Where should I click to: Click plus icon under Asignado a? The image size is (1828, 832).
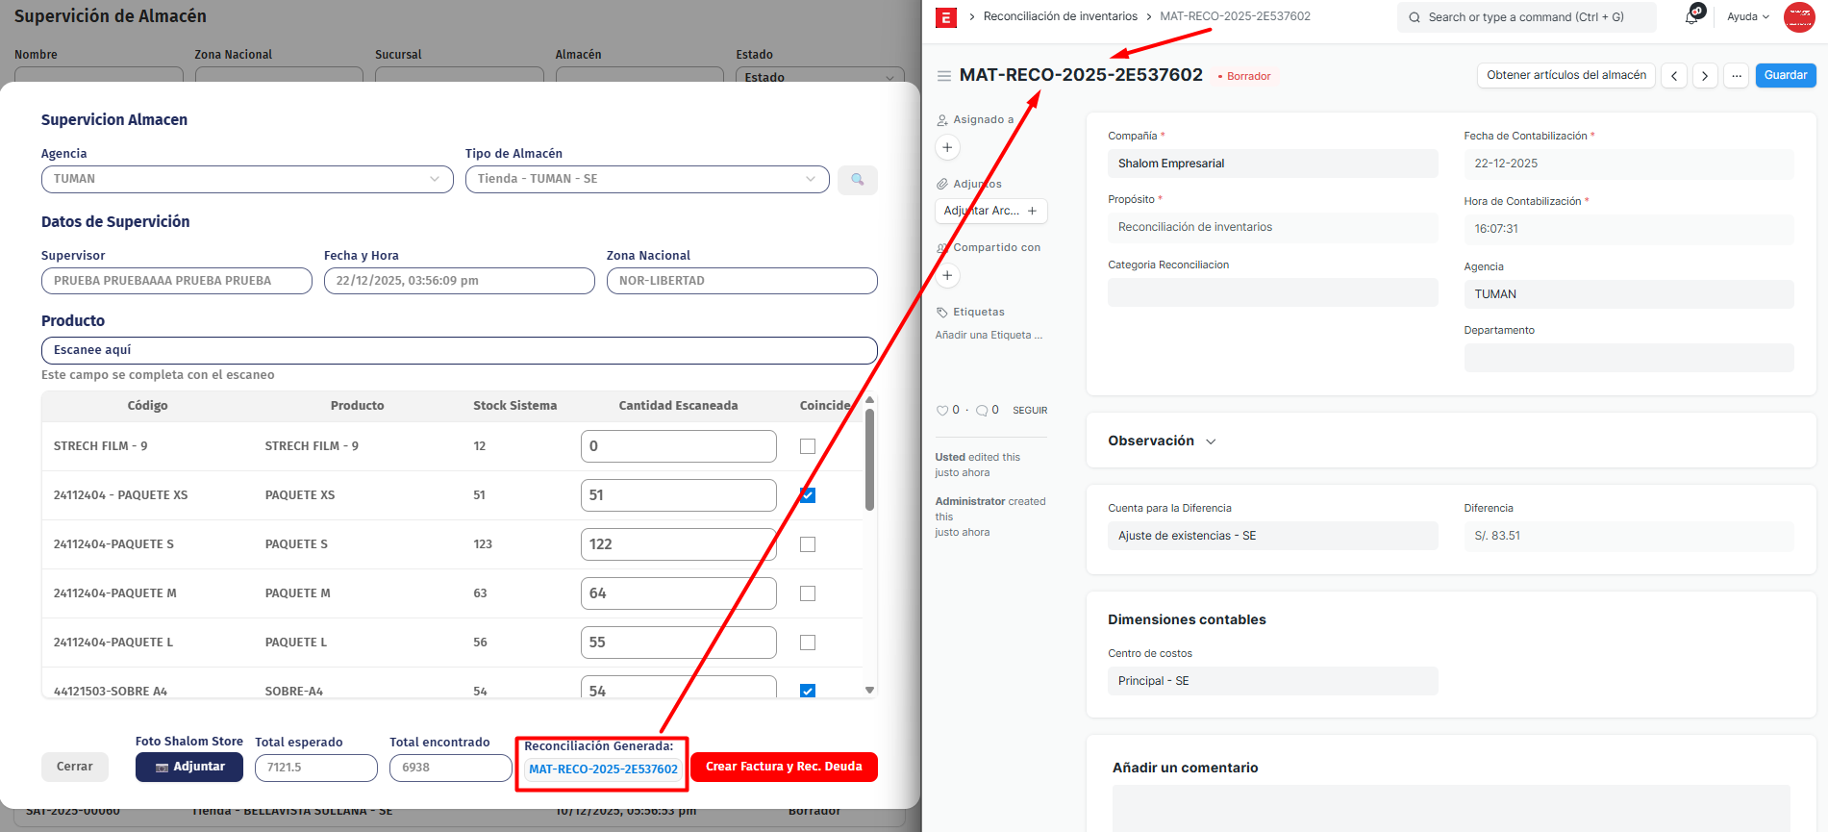point(947,148)
